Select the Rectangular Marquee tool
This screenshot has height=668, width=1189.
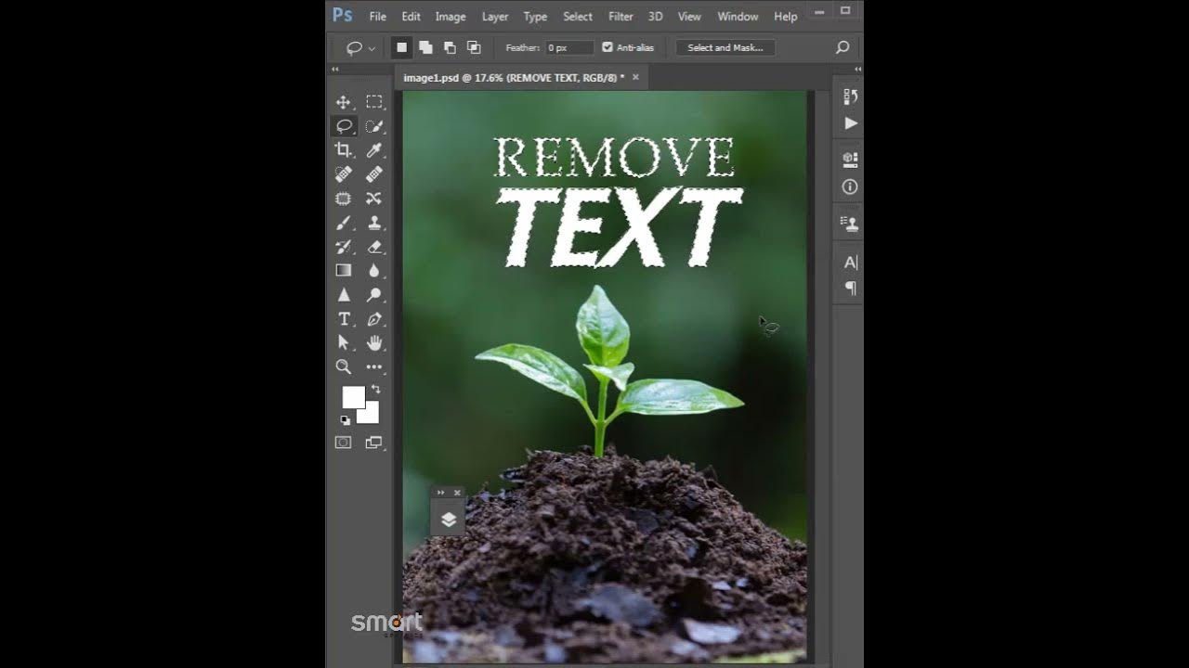pyautogui.click(x=374, y=102)
